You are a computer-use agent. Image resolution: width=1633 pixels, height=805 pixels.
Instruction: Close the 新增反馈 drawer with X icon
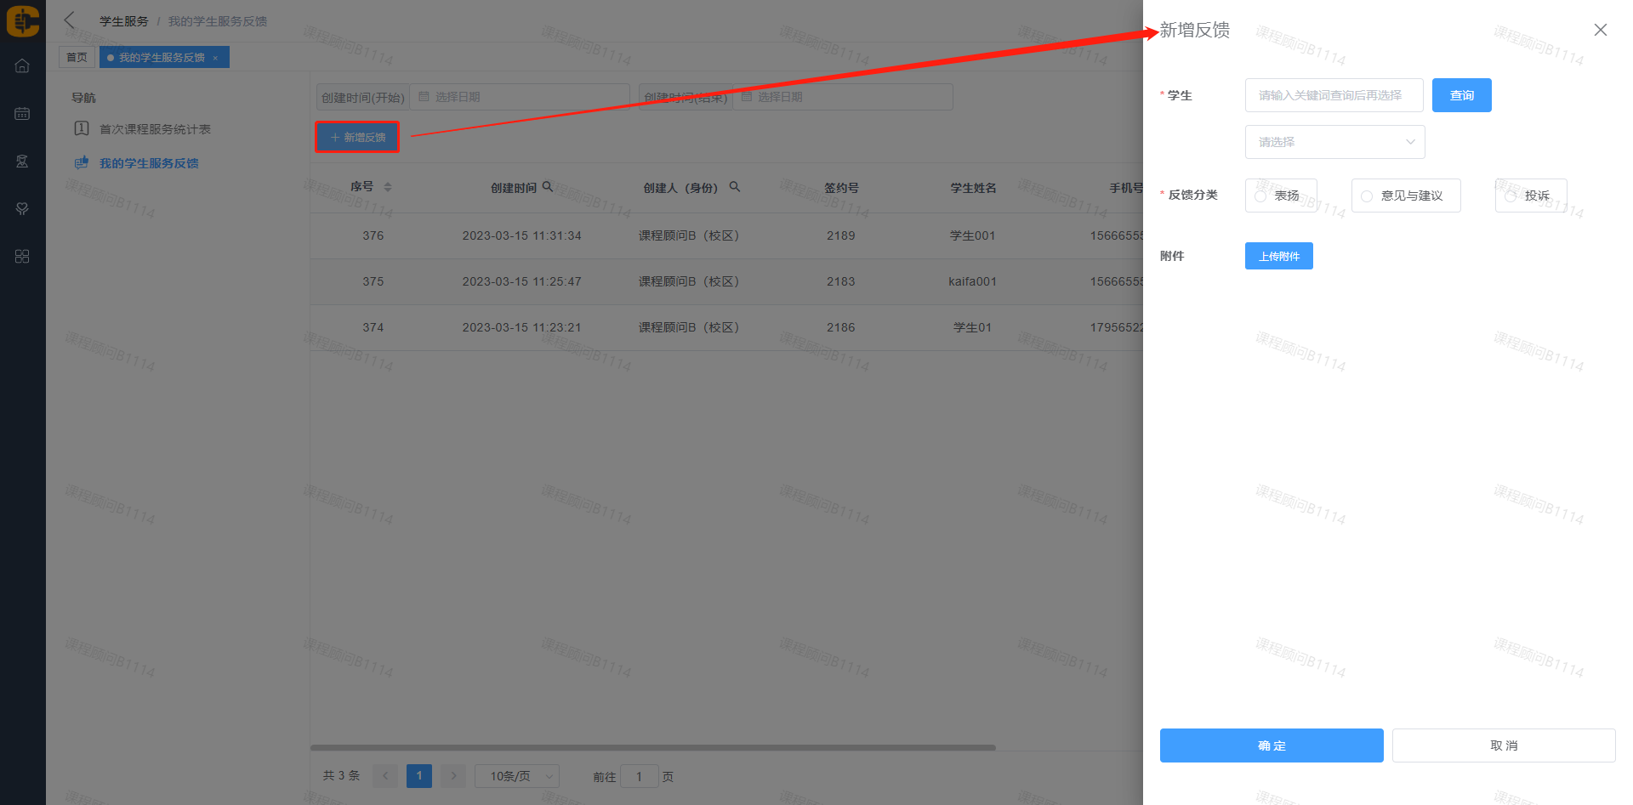[x=1600, y=30]
